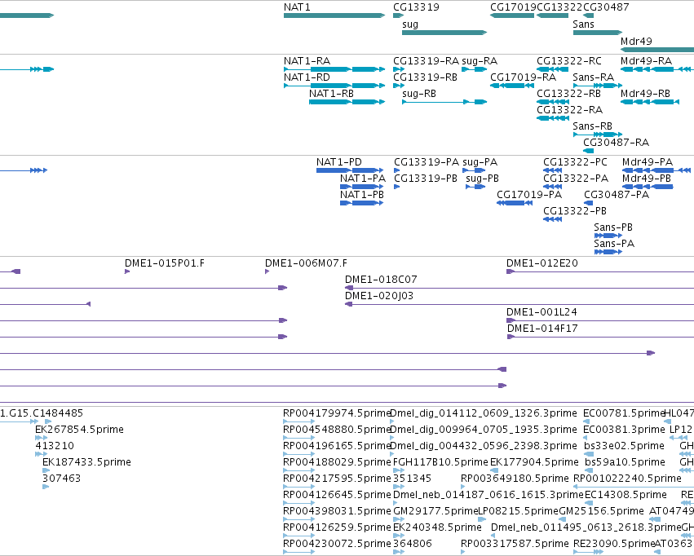
Task: Select the CG30487-RA transcript
Action: click(x=589, y=151)
